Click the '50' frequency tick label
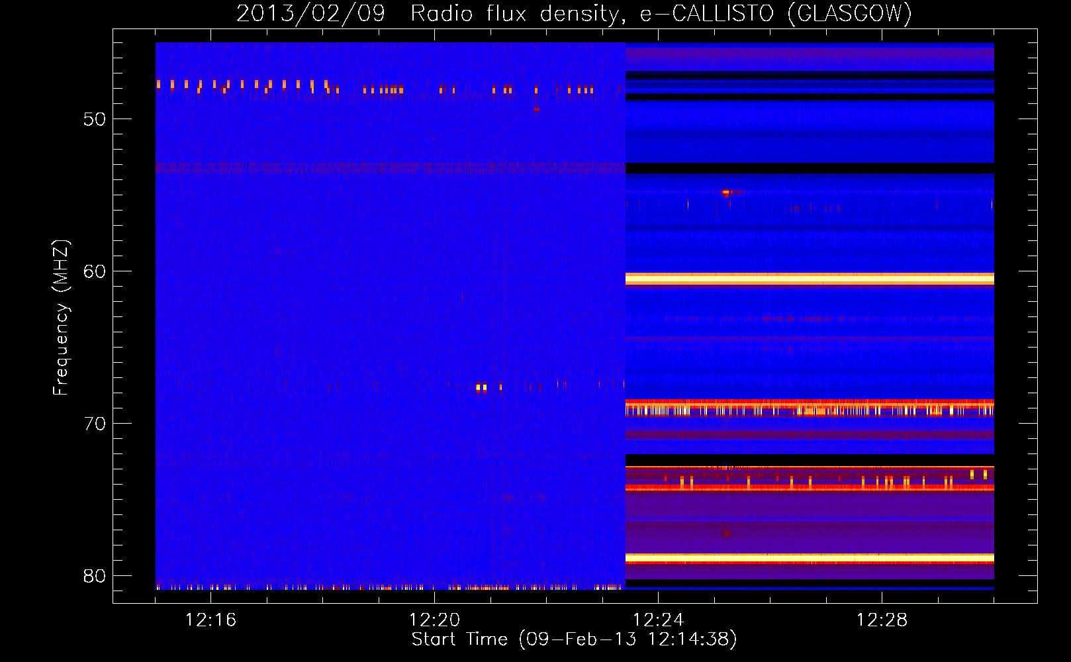The height and width of the screenshot is (662, 1071). (x=95, y=119)
